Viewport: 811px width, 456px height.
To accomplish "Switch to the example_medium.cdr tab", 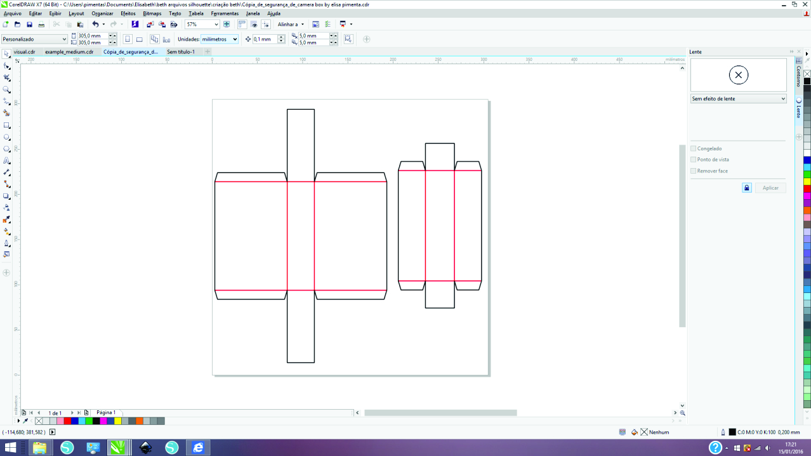I will click(69, 52).
